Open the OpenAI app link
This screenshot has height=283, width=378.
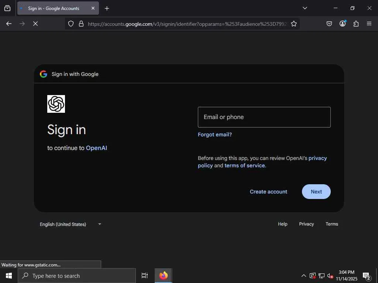pyautogui.click(x=96, y=148)
